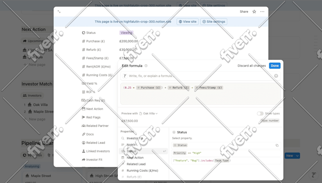322x183 pixels.
Task: Open Oak Villa in Investor Match list
Action: [x=40, y=105]
